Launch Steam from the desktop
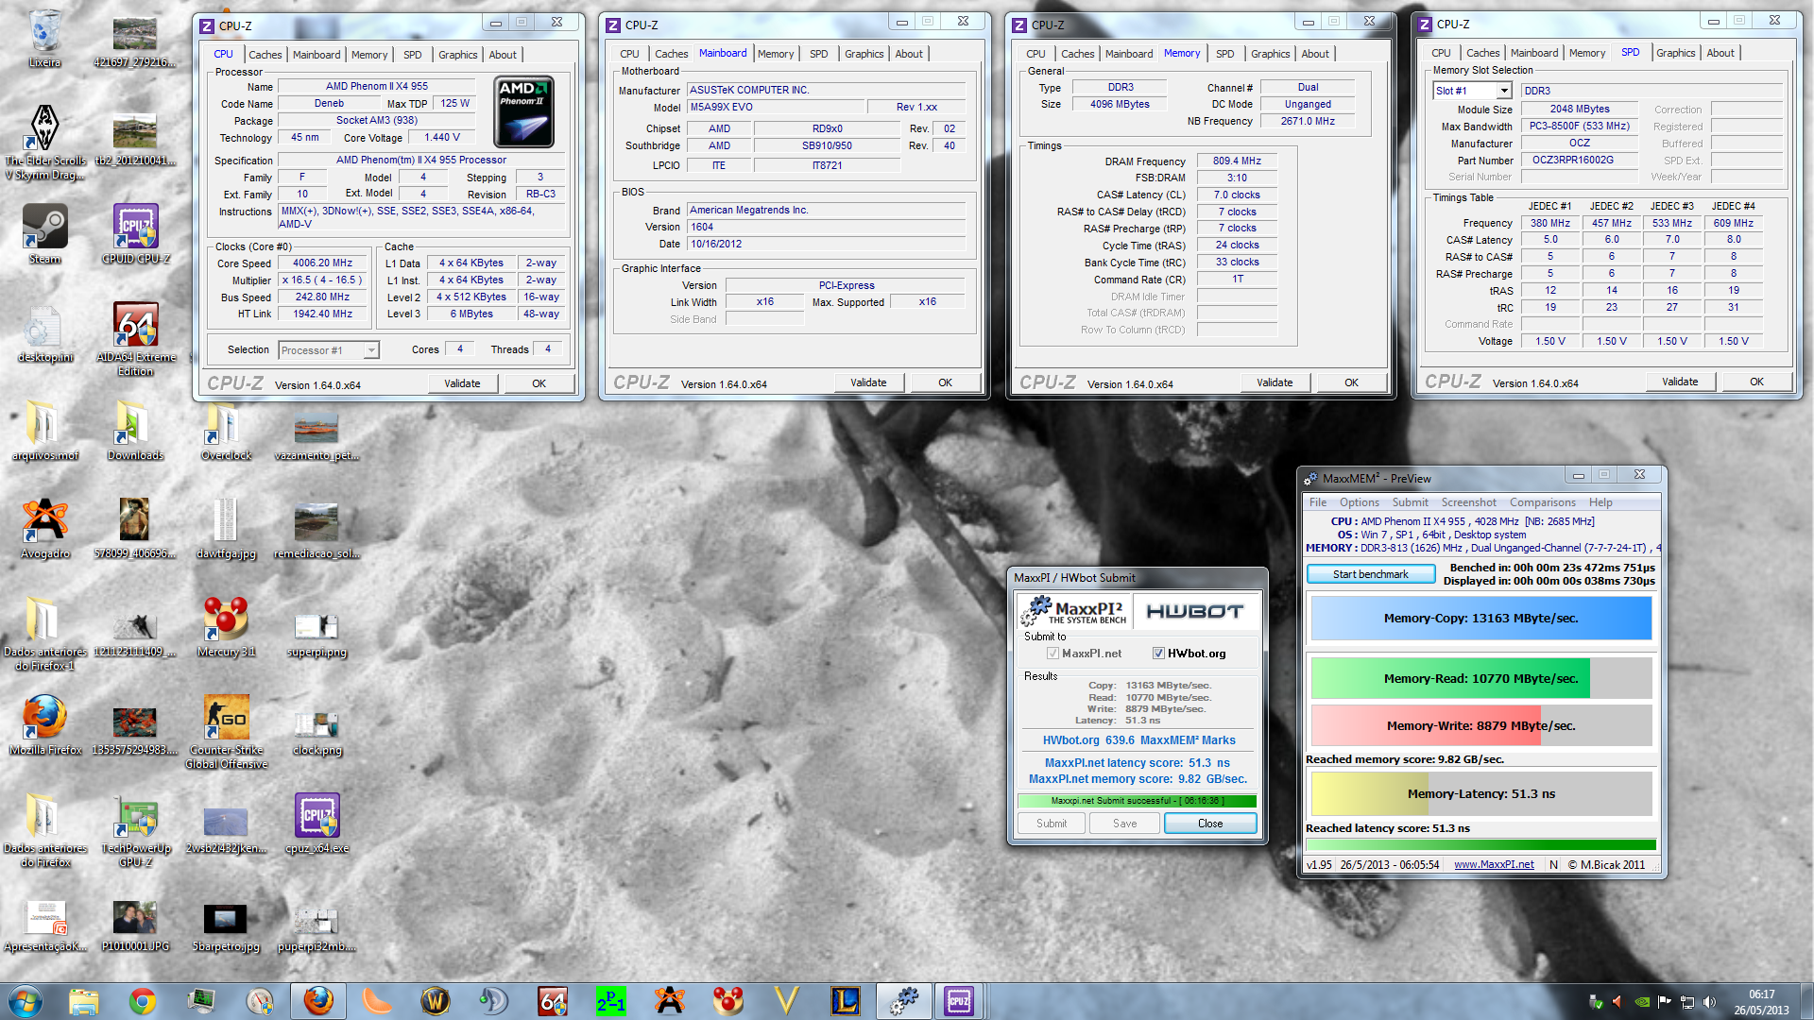Image resolution: width=1814 pixels, height=1020 pixels. pyautogui.click(x=44, y=234)
